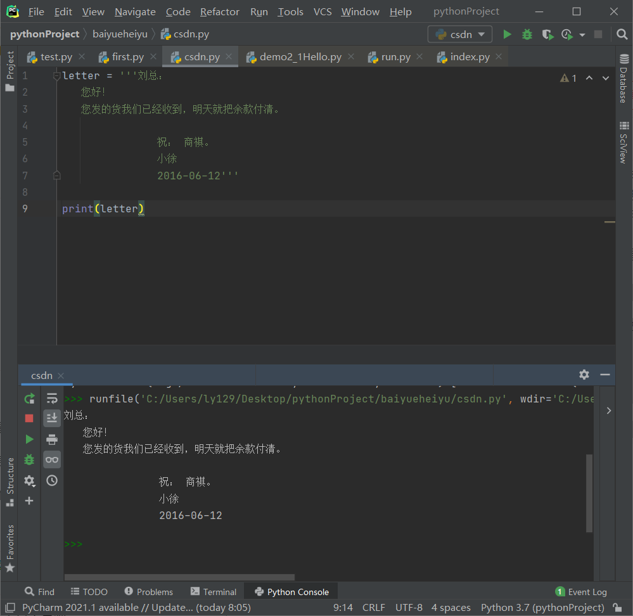Start debugging with the Debug bug icon

527,34
